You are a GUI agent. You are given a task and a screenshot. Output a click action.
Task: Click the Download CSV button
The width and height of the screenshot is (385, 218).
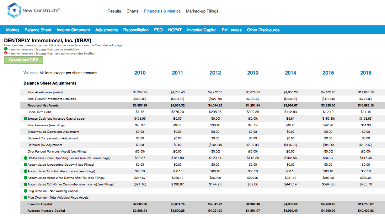coord(24,60)
